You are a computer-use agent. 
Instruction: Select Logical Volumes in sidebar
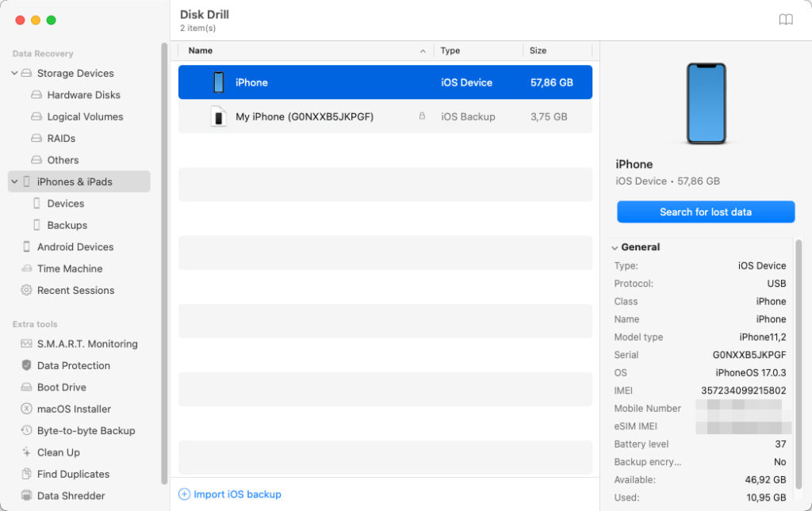click(x=85, y=116)
